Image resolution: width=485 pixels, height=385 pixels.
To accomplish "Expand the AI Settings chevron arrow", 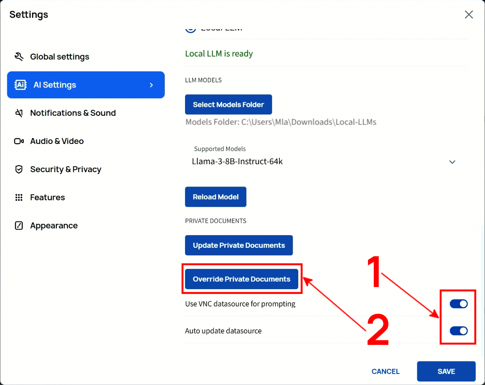I will (151, 85).
